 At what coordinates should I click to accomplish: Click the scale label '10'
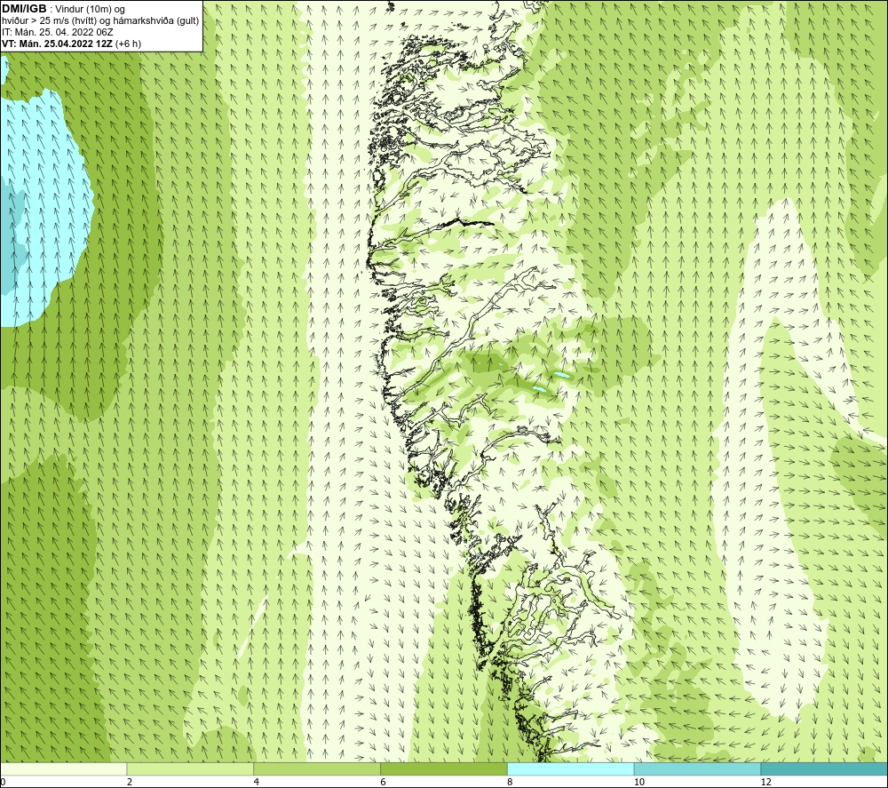(x=639, y=783)
